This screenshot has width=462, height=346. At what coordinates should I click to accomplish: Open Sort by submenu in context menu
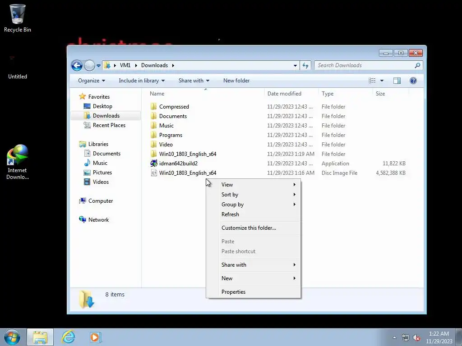(x=254, y=195)
